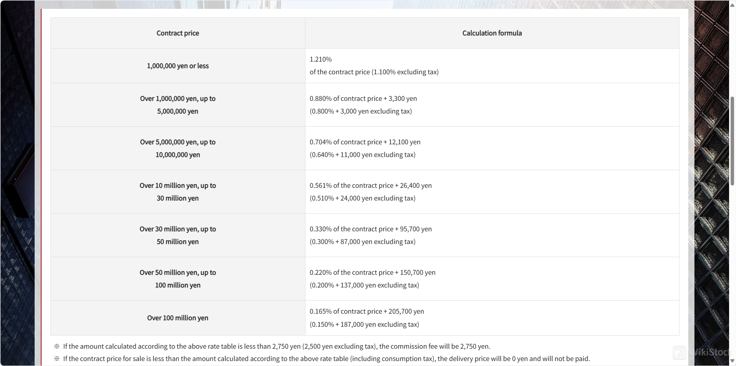This screenshot has height=366, width=736.
Task: Select the Over 100 million yen row
Action: point(177,318)
